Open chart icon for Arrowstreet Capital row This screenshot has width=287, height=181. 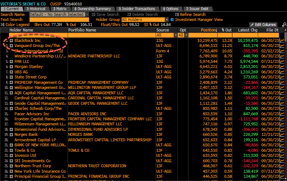click(282, 140)
